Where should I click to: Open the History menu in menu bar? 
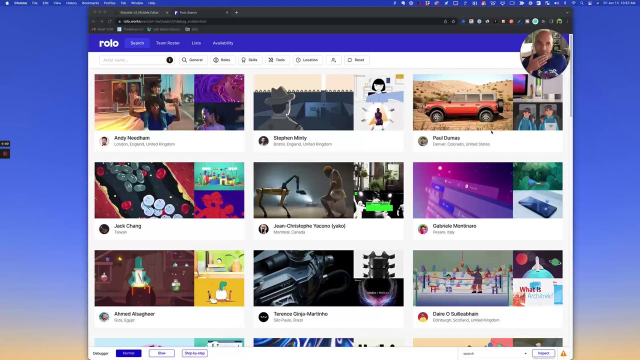click(x=71, y=3)
